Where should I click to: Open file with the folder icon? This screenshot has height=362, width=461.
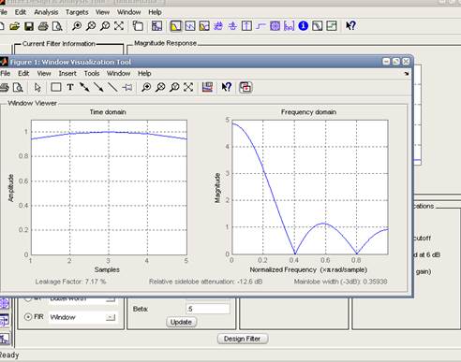click(x=14, y=26)
